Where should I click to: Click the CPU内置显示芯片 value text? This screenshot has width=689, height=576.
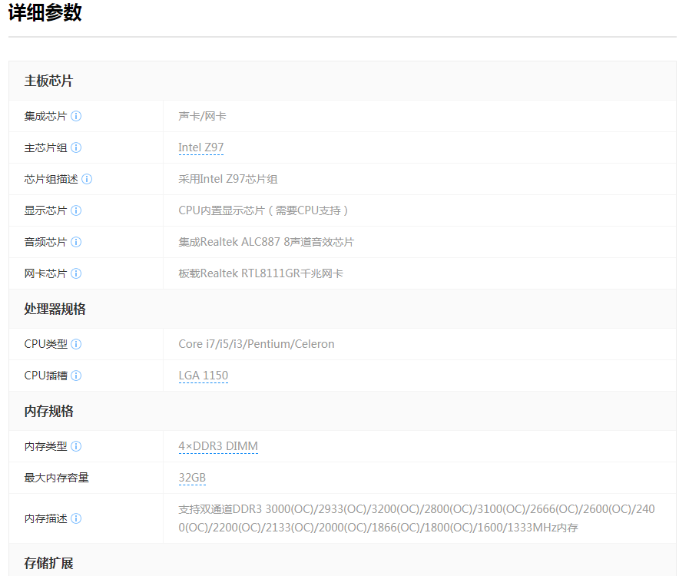coord(263,210)
